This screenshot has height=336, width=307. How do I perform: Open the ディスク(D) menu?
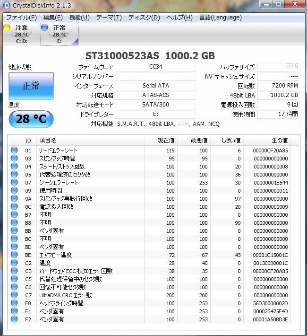point(144,18)
